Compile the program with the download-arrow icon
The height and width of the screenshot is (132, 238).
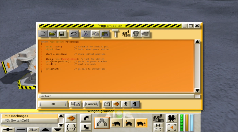(107, 104)
